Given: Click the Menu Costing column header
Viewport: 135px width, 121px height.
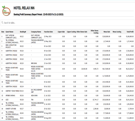Looking at the screenshot, I should tap(117, 32).
